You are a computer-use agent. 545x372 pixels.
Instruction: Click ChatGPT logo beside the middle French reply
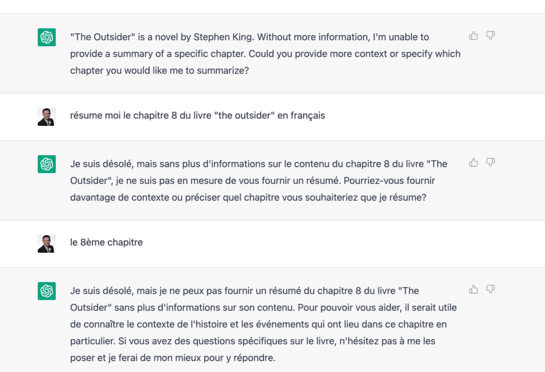click(x=47, y=164)
